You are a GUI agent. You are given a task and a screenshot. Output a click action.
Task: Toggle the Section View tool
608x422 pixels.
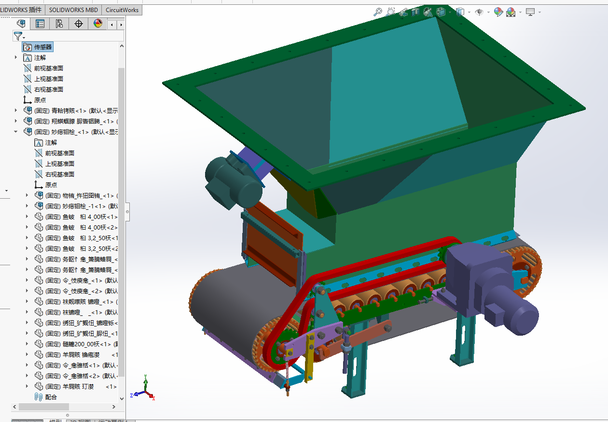(x=415, y=12)
